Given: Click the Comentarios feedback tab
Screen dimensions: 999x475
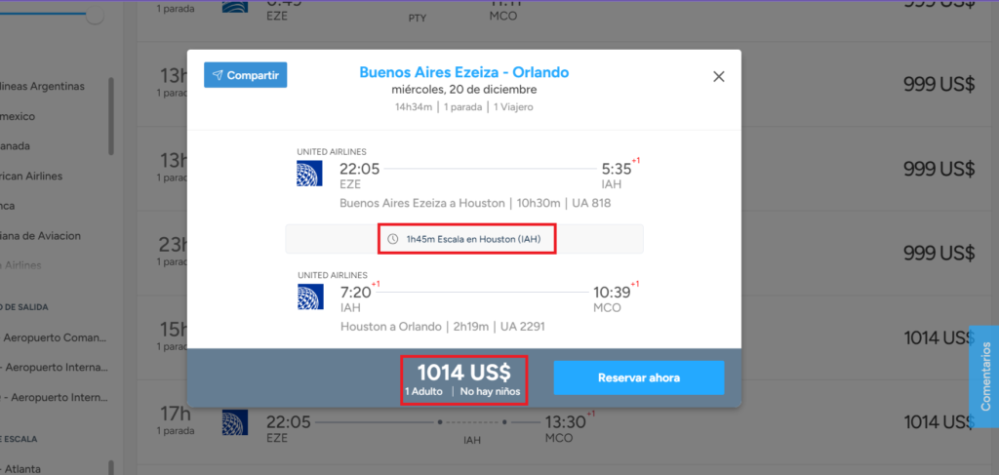Looking at the screenshot, I should click(x=985, y=376).
